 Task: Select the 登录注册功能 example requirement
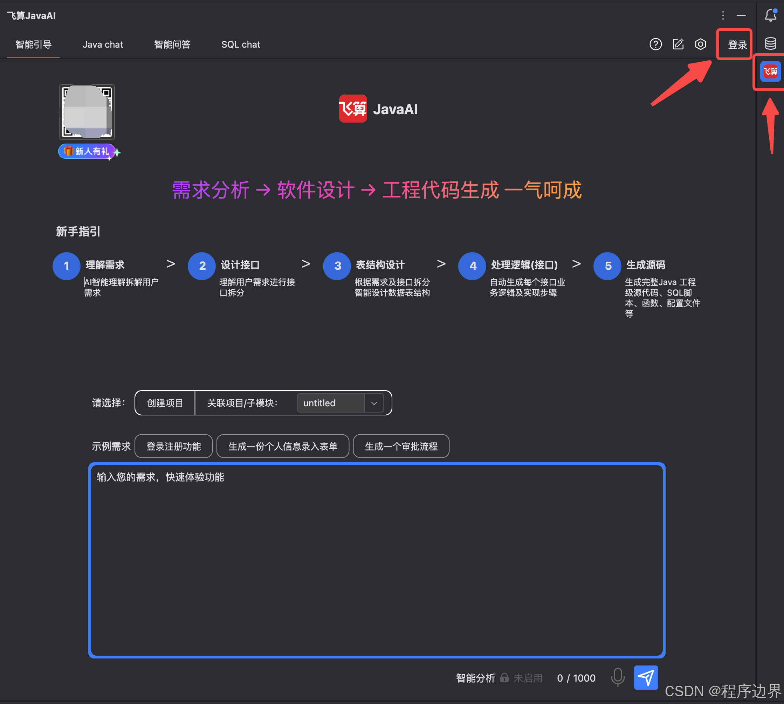pos(174,446)
